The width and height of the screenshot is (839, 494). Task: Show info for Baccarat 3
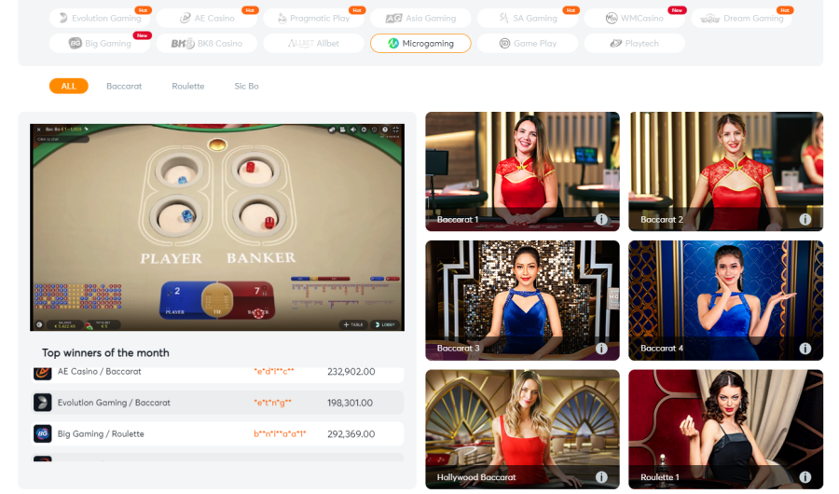click(601, 349)
